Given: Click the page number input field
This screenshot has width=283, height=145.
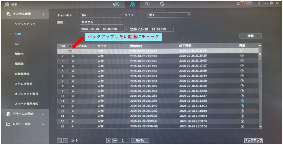Looking at the screenshot, I should pyautogui.click(x=124, y=140).
